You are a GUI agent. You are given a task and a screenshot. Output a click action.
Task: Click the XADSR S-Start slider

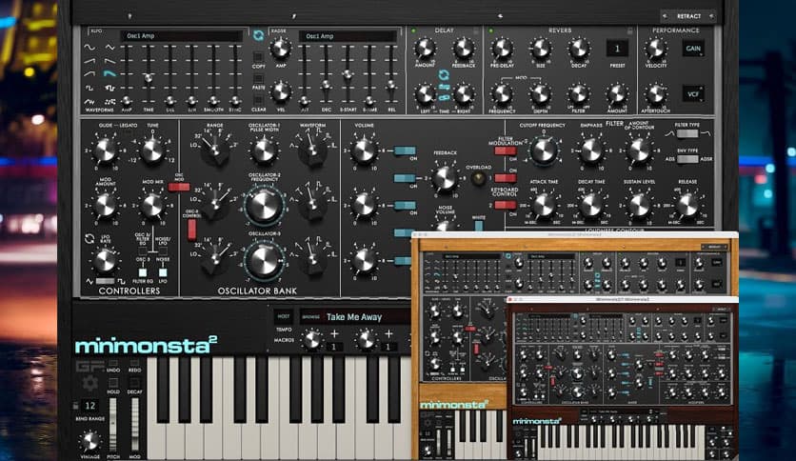tap(348, 74)
